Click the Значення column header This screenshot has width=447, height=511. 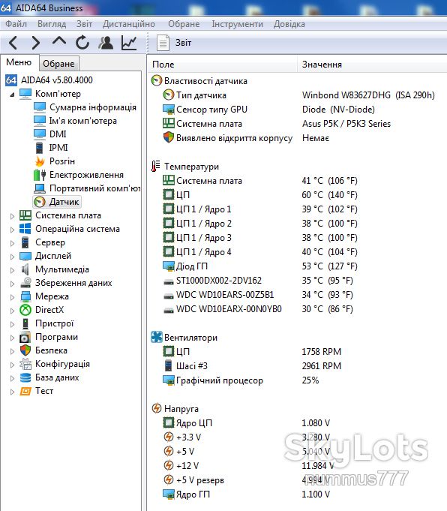(x=372, y=65)
